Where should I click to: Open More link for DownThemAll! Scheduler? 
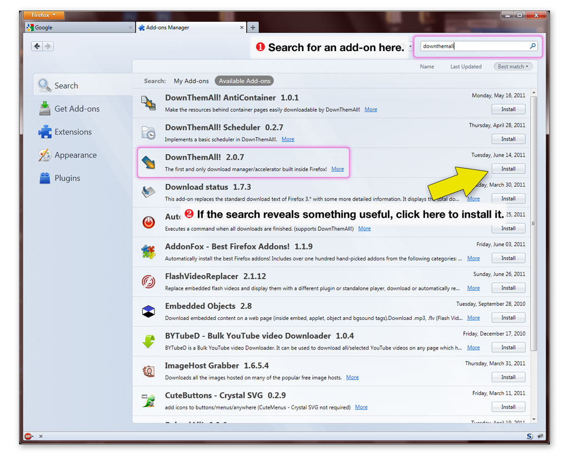(x=288, y=139)
